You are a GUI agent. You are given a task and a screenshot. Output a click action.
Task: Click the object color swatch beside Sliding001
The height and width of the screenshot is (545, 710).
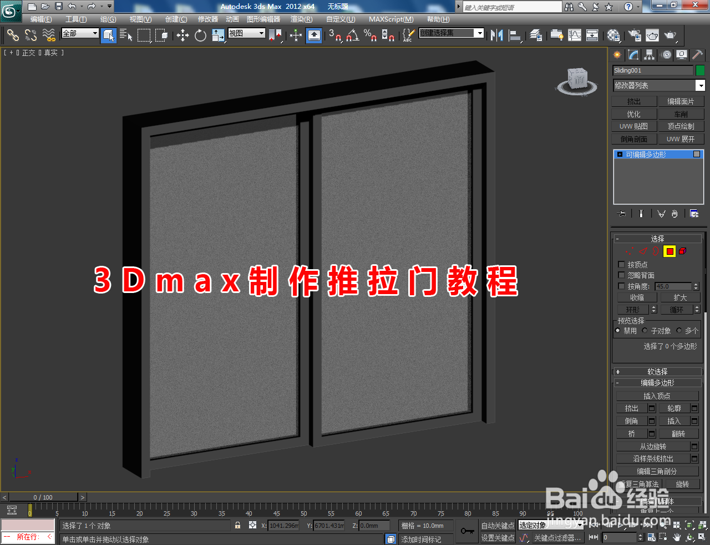700,70
